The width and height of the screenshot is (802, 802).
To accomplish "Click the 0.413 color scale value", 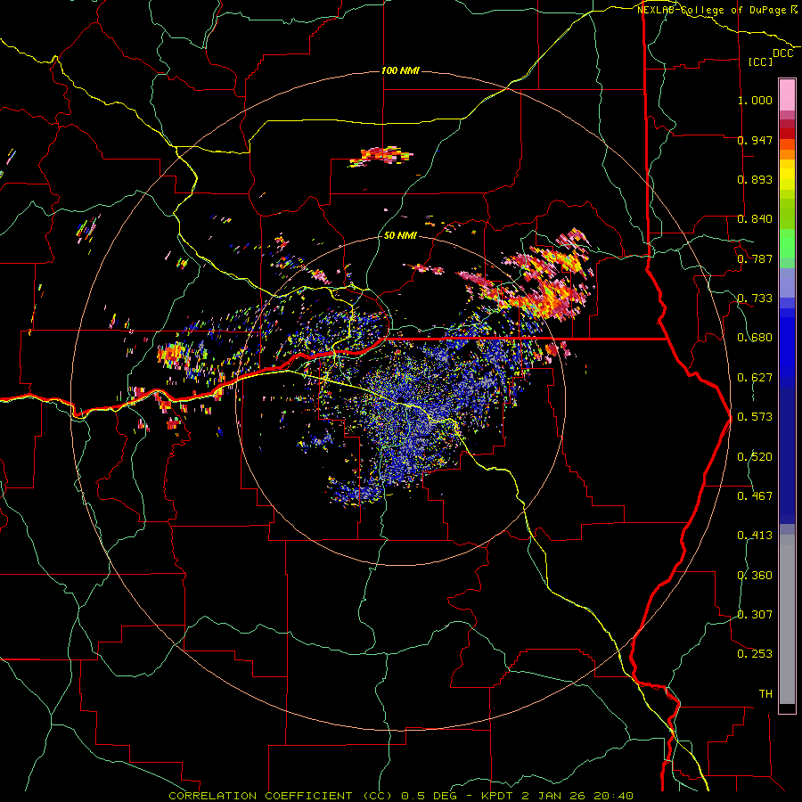I will [755, 536].
